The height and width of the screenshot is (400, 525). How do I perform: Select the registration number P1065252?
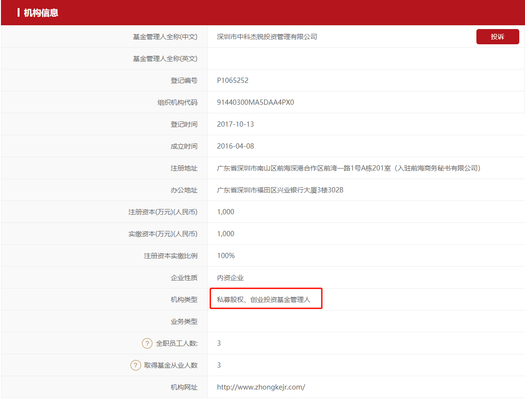coord(232,80)
